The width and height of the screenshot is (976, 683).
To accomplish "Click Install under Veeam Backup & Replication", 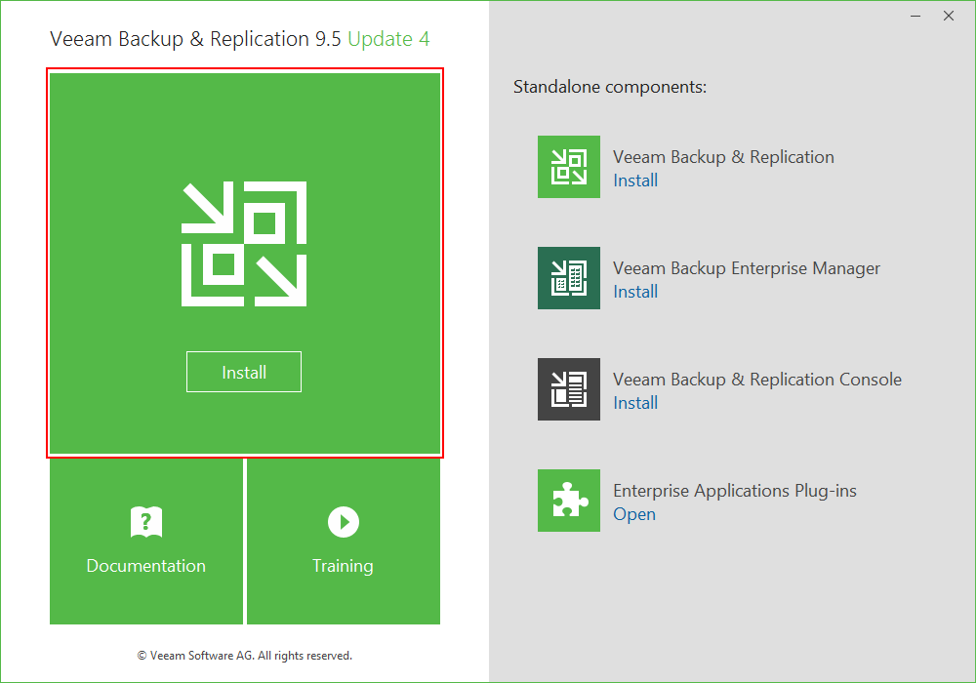I will point(635,181).
